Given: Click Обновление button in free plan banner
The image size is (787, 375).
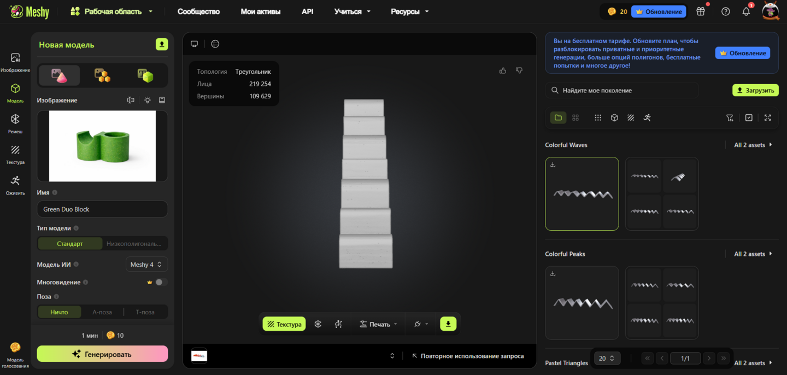Looking at the screenshot, I should [743, 53].
